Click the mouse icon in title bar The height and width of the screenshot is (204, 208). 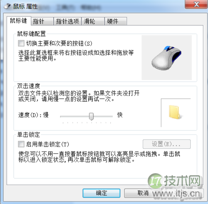click(7, 6)
